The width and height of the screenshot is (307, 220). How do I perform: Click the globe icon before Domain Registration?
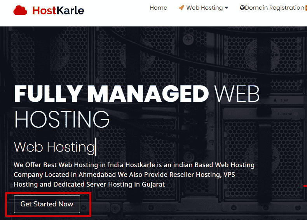coord(242,8)
